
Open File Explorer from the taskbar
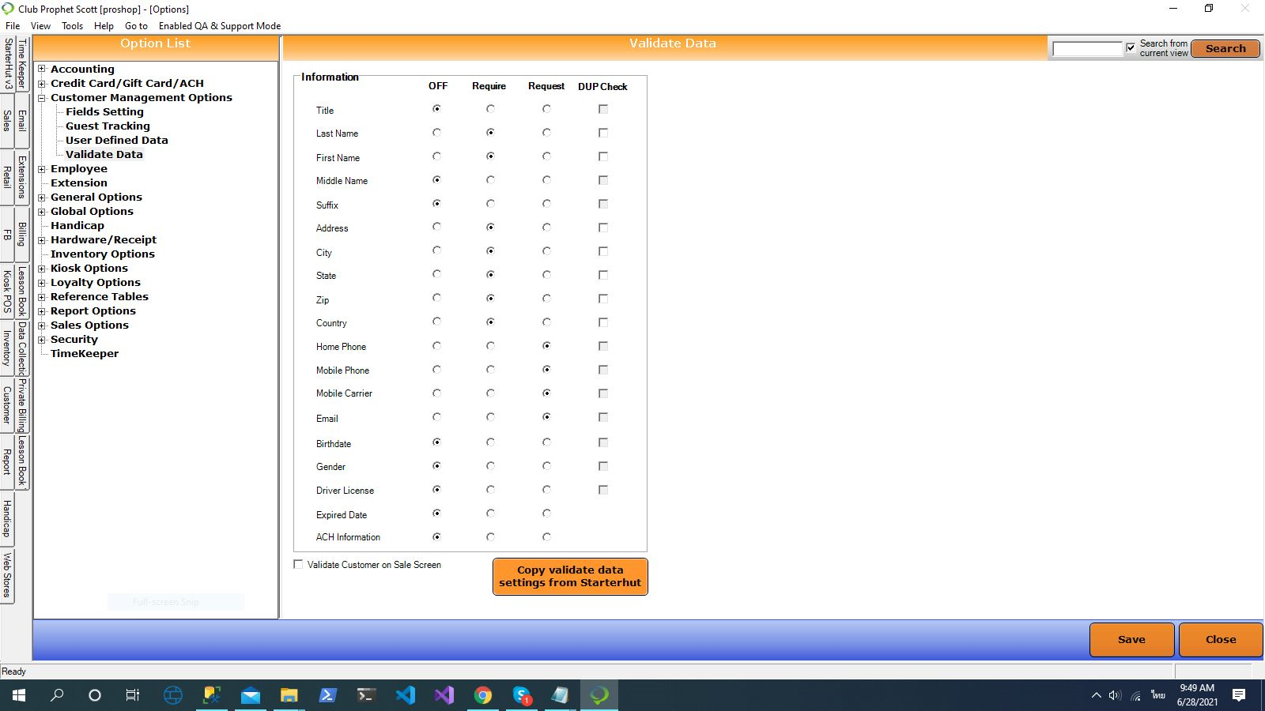pyautogui.click(x=289, y=695)
